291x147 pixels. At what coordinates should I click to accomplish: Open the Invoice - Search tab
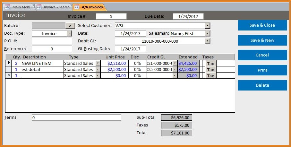tap(54, 7)
